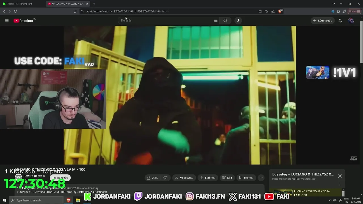Image resolution: width=363 pixels, height=204 pixels.
Task: Open the Update browser menu button
Action: pyautogui.click(x=354, y=11)
